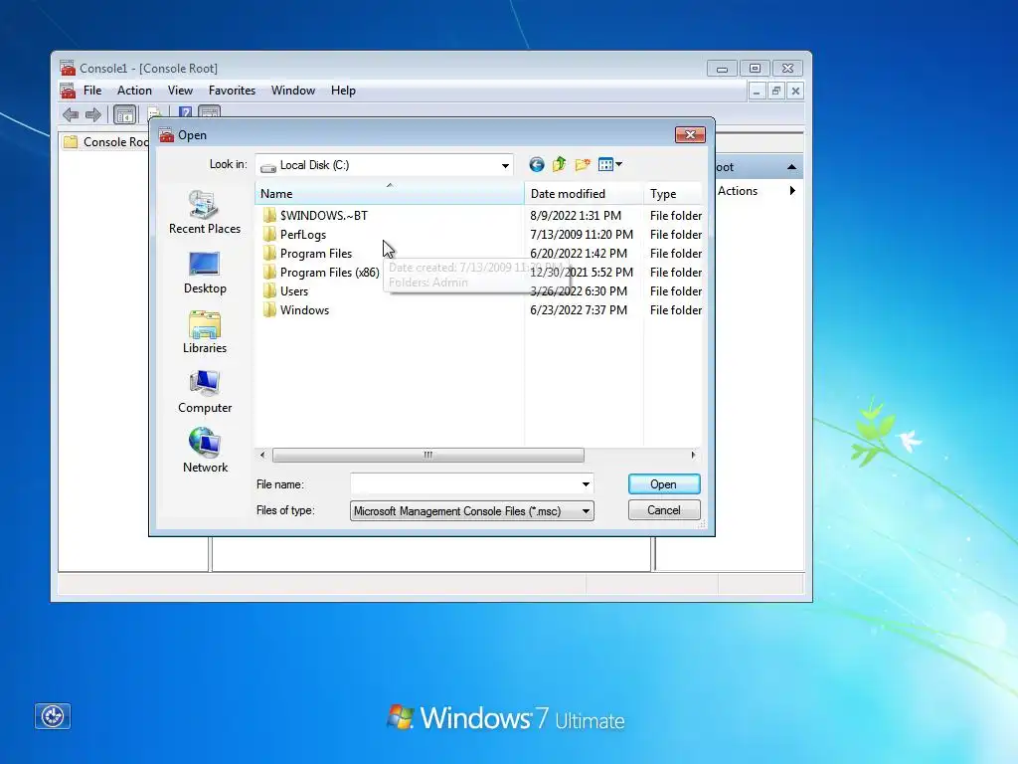The height and width of the screenshot is (764, 1018).
Task: Open the View Menu icon in the dialog
Action: coord(605,164)
